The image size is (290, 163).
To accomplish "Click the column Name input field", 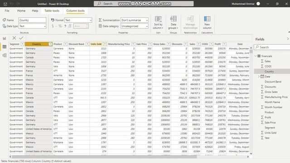I will (x=32, y=20).
